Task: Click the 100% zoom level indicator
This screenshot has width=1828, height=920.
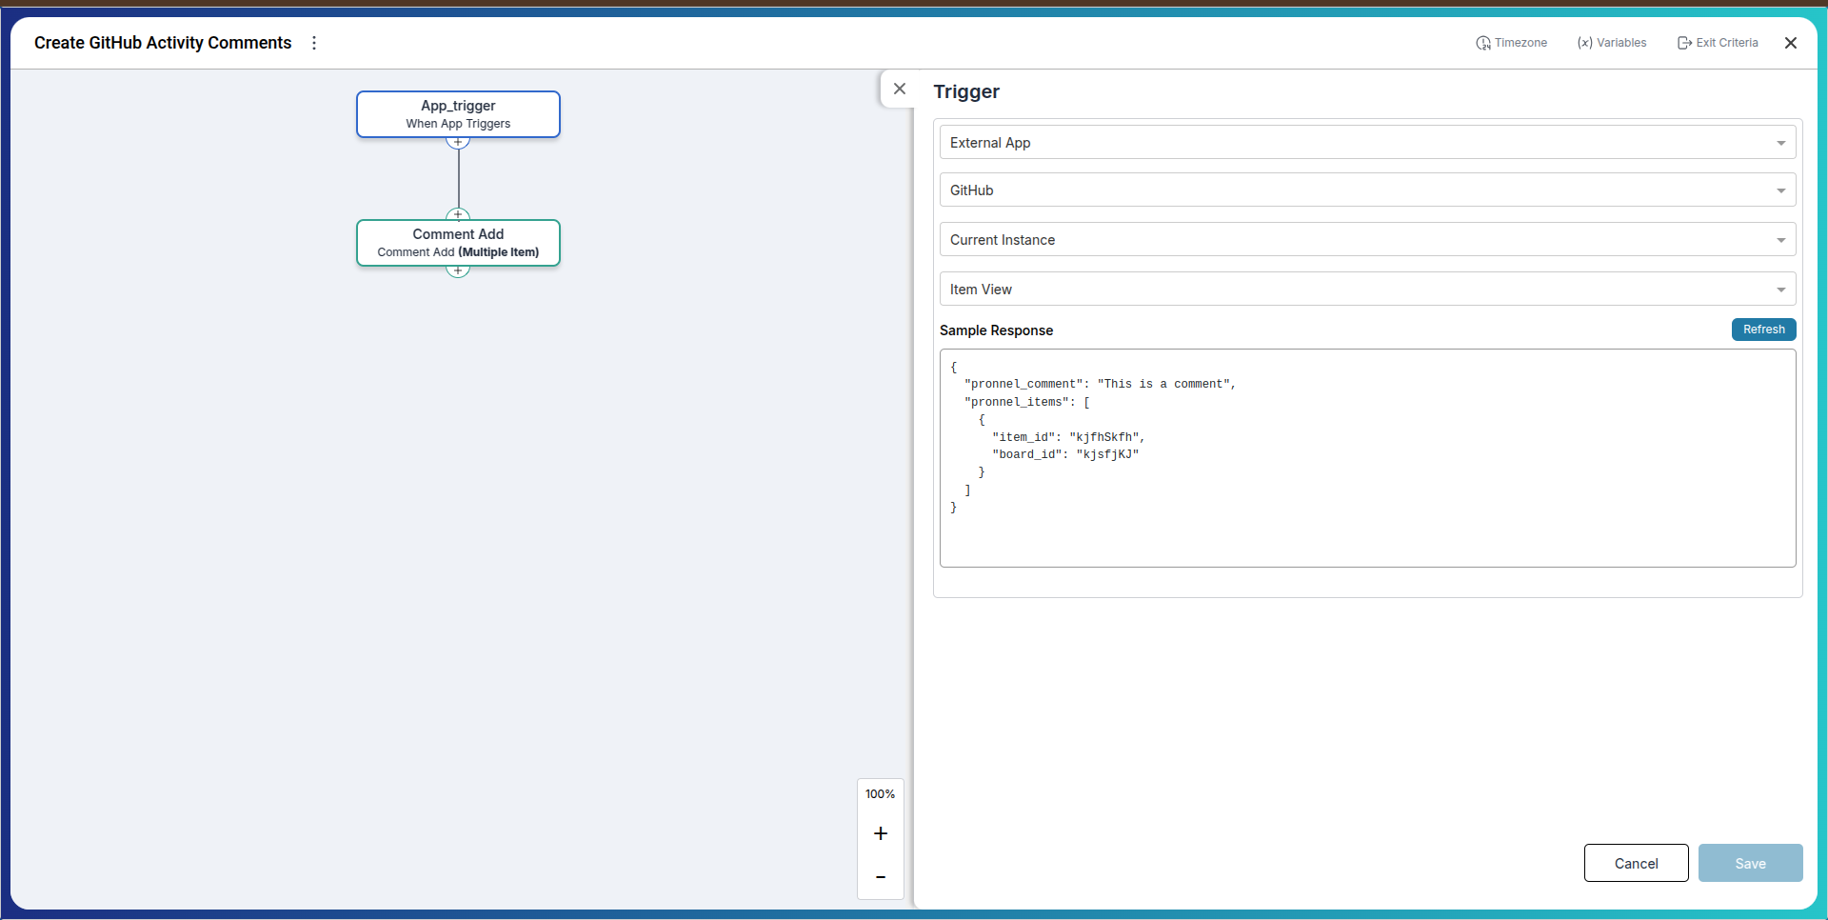Action: tap(880, 794)
